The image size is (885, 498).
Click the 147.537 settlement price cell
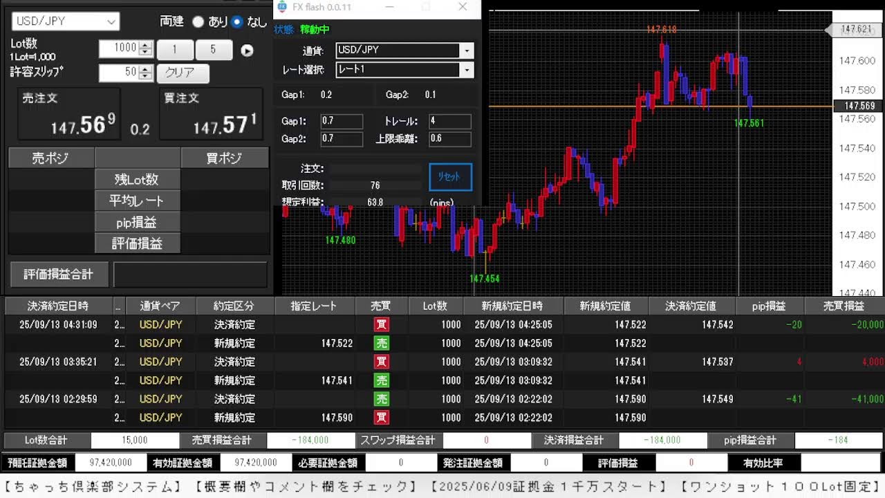[x=691, y=362]
